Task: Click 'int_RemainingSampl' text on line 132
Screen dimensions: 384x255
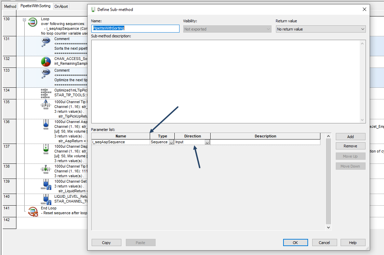Action: (x=71, y=63)
